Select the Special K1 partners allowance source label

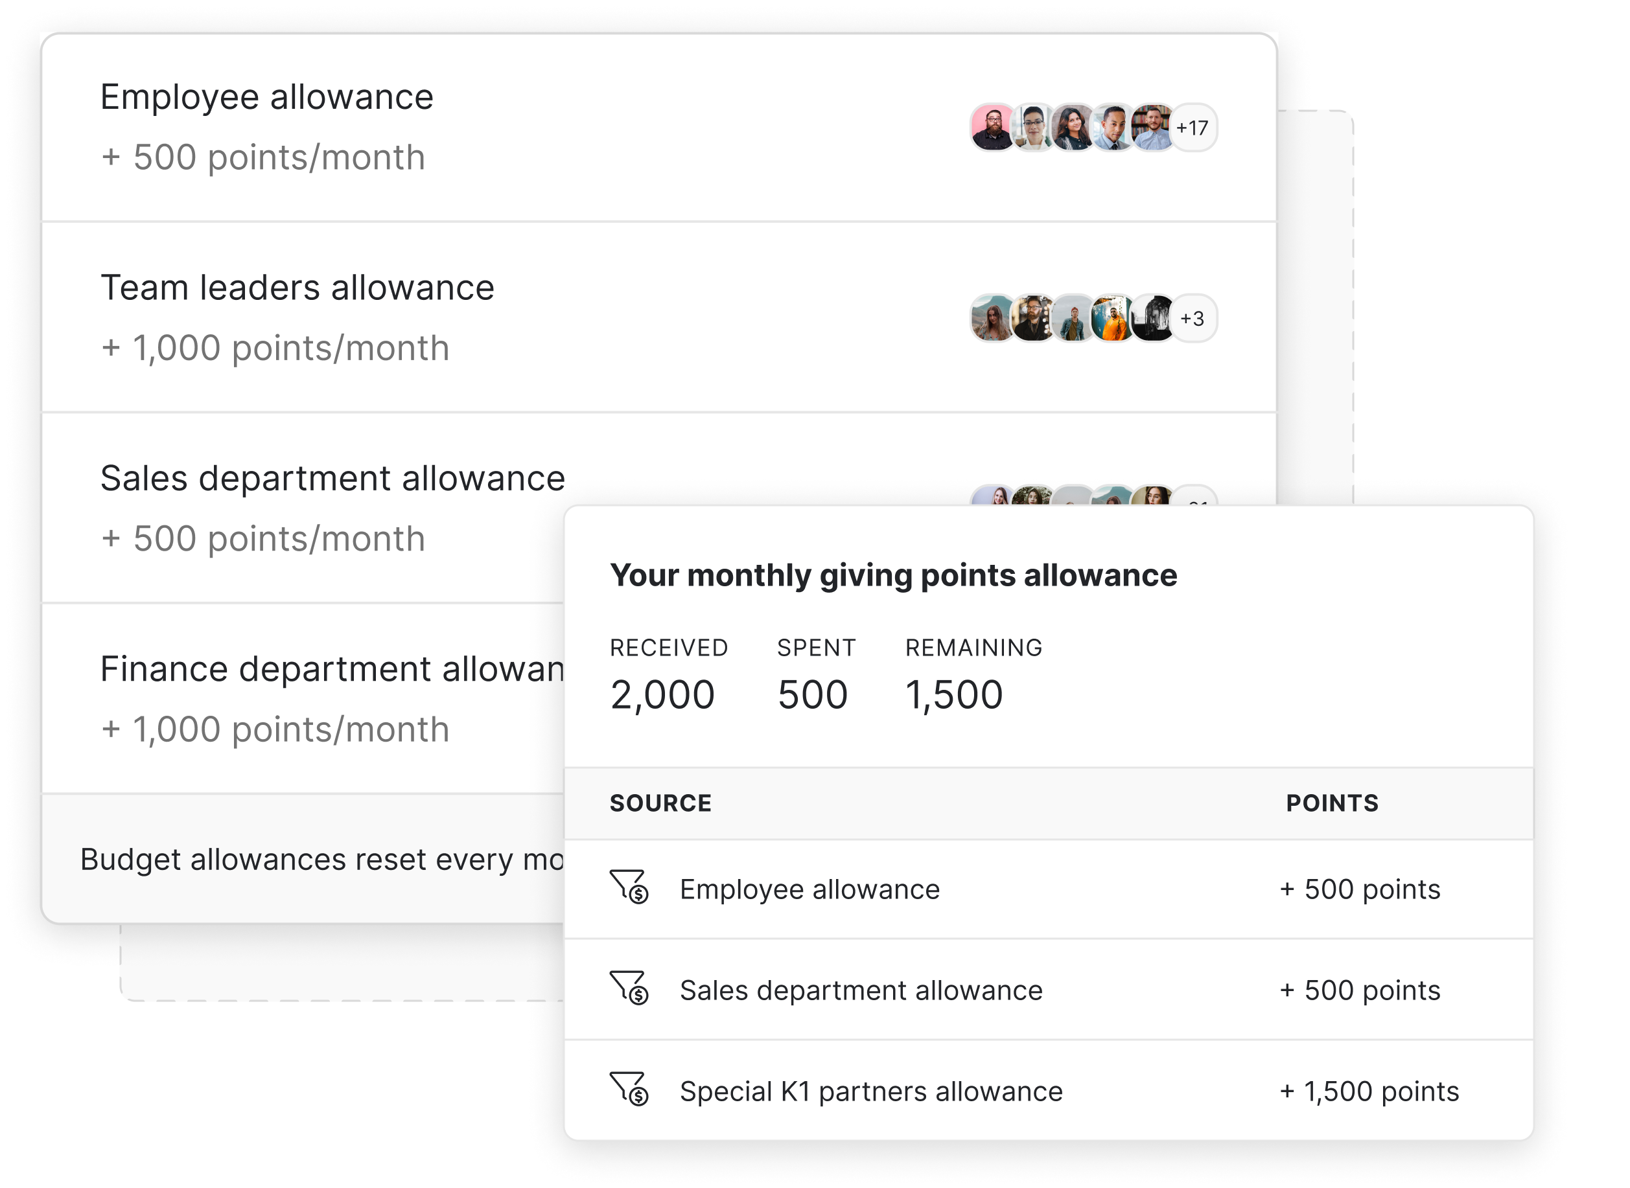871,1091
